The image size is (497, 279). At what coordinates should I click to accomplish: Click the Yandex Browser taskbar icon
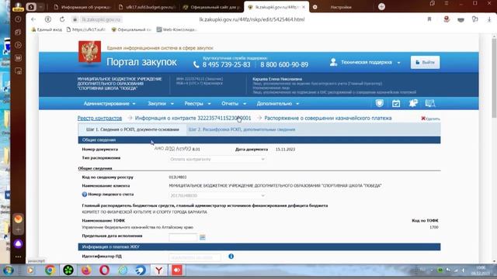click(x=158, y=270)
